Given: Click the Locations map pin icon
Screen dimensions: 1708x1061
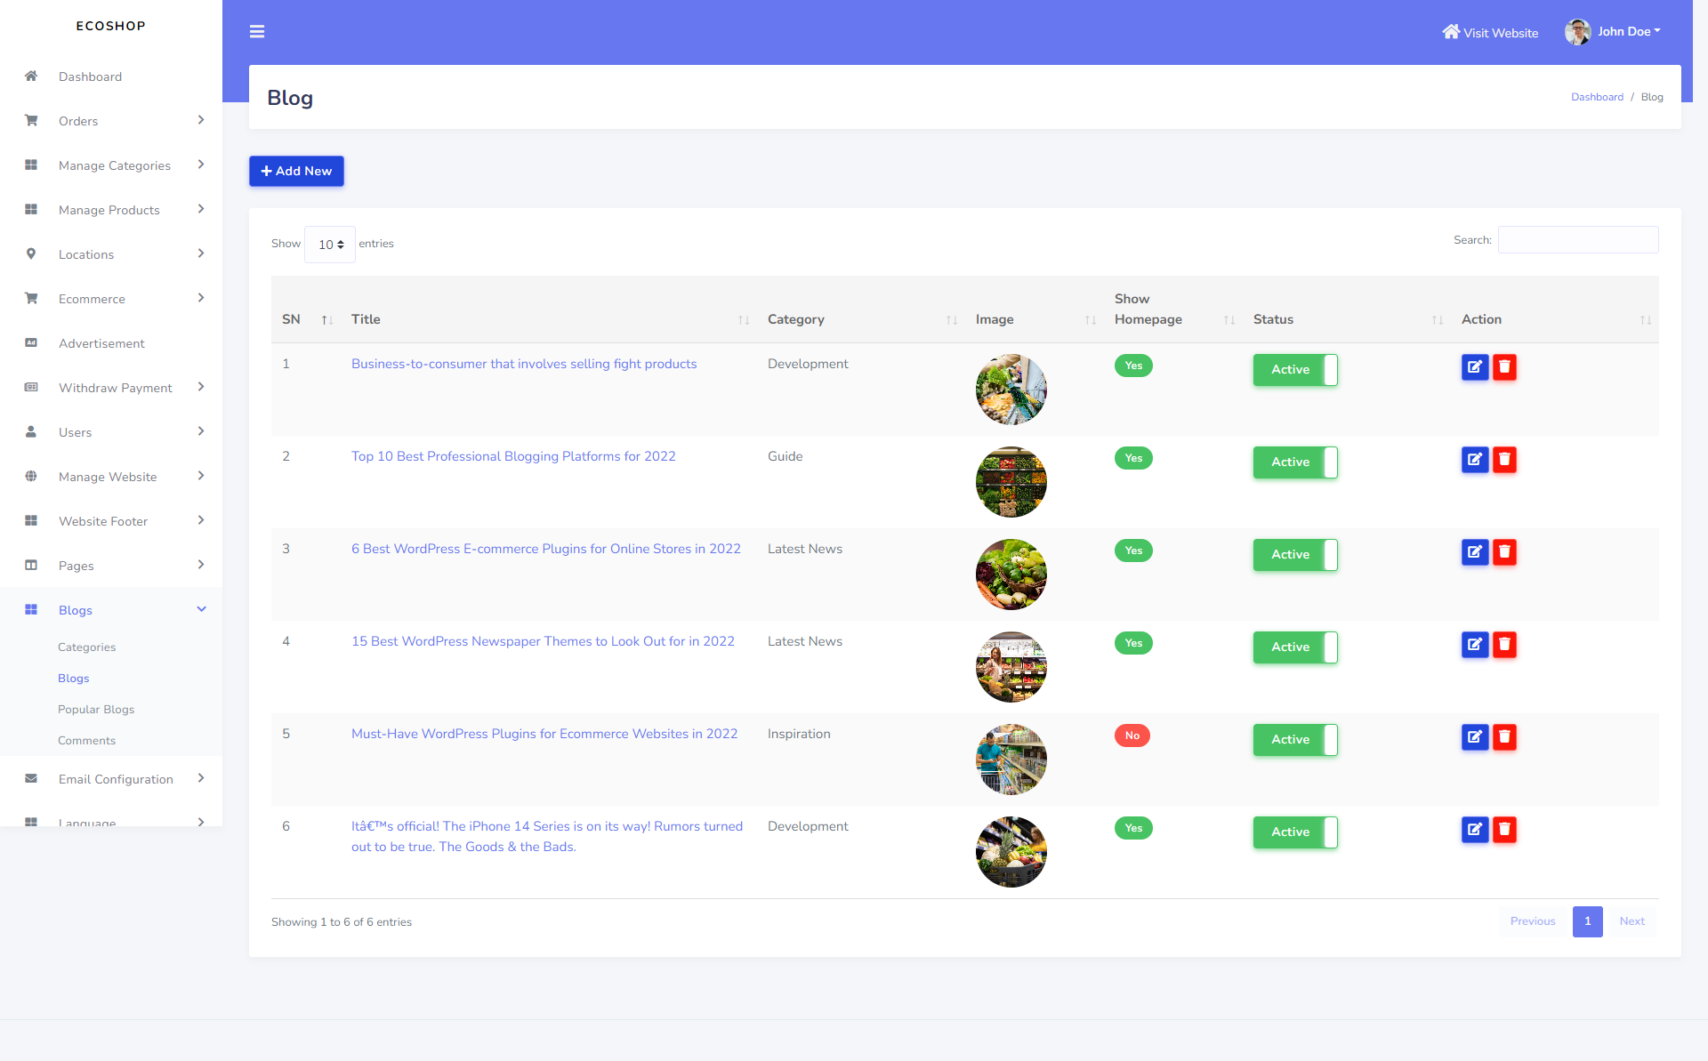Looking at the screenshot, I should (31, 254).
